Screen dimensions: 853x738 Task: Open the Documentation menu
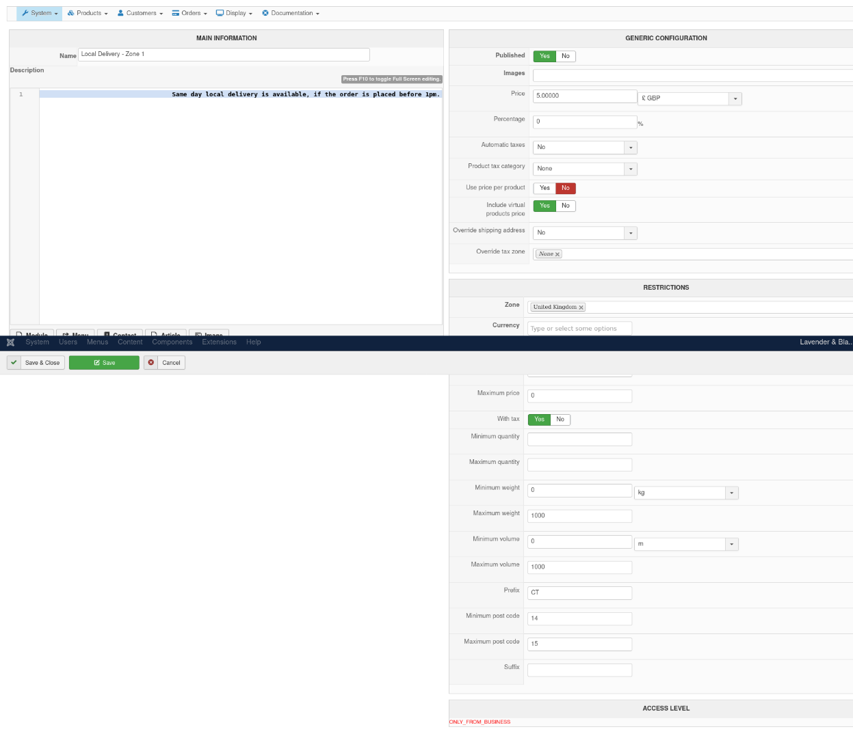point(291,13)
